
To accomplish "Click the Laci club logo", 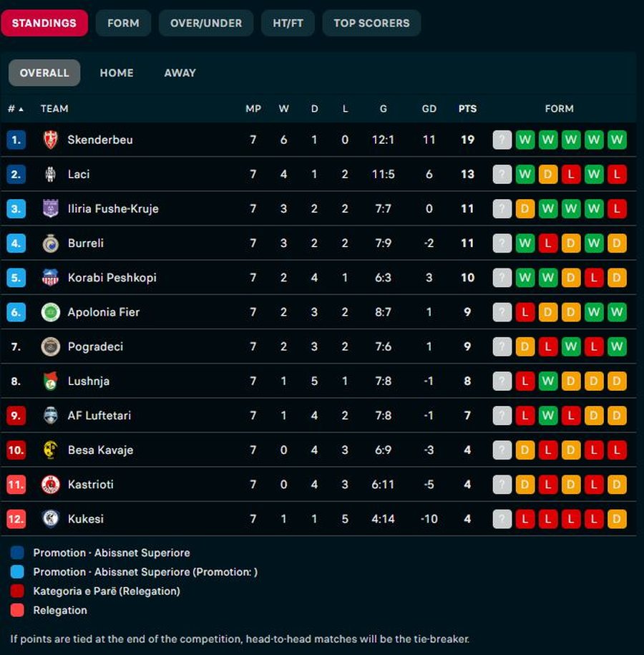I will 50,174.
